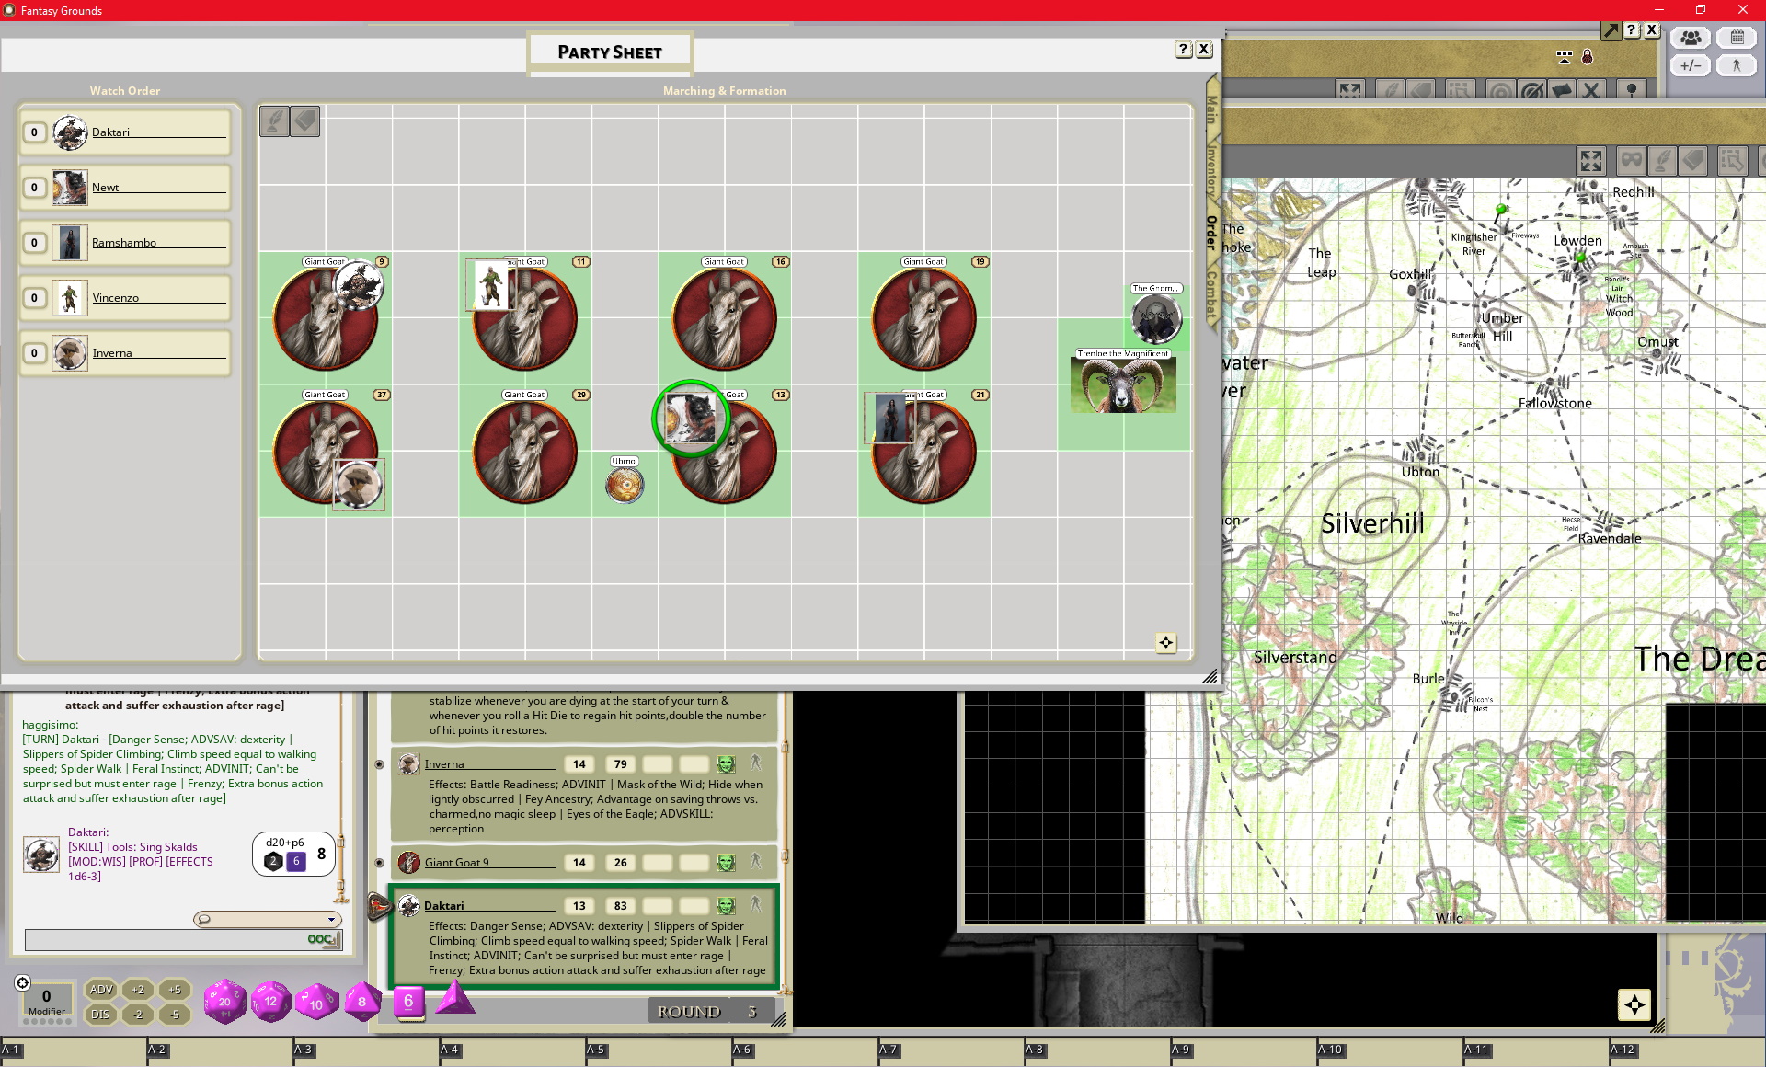The image size is (1766, 1067).
Task: Open the calendar sidebar button
Action: (x=1737, y=38)
